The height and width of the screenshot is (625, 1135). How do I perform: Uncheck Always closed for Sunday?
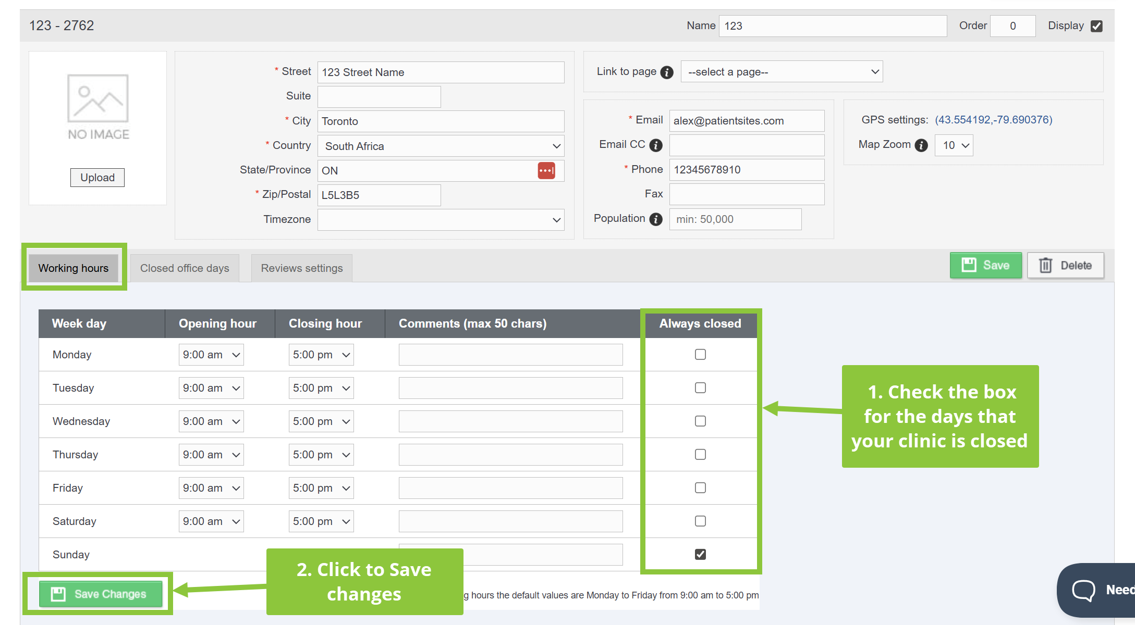tap(700, 555)
